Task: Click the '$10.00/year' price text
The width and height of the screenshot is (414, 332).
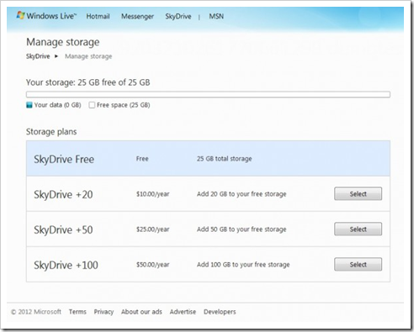Action: [x=153, y=194]
